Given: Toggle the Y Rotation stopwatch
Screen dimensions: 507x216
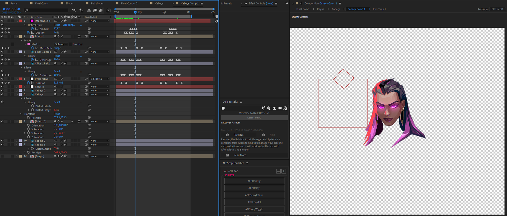Looking at the screenshot, I should coord(29,133).
